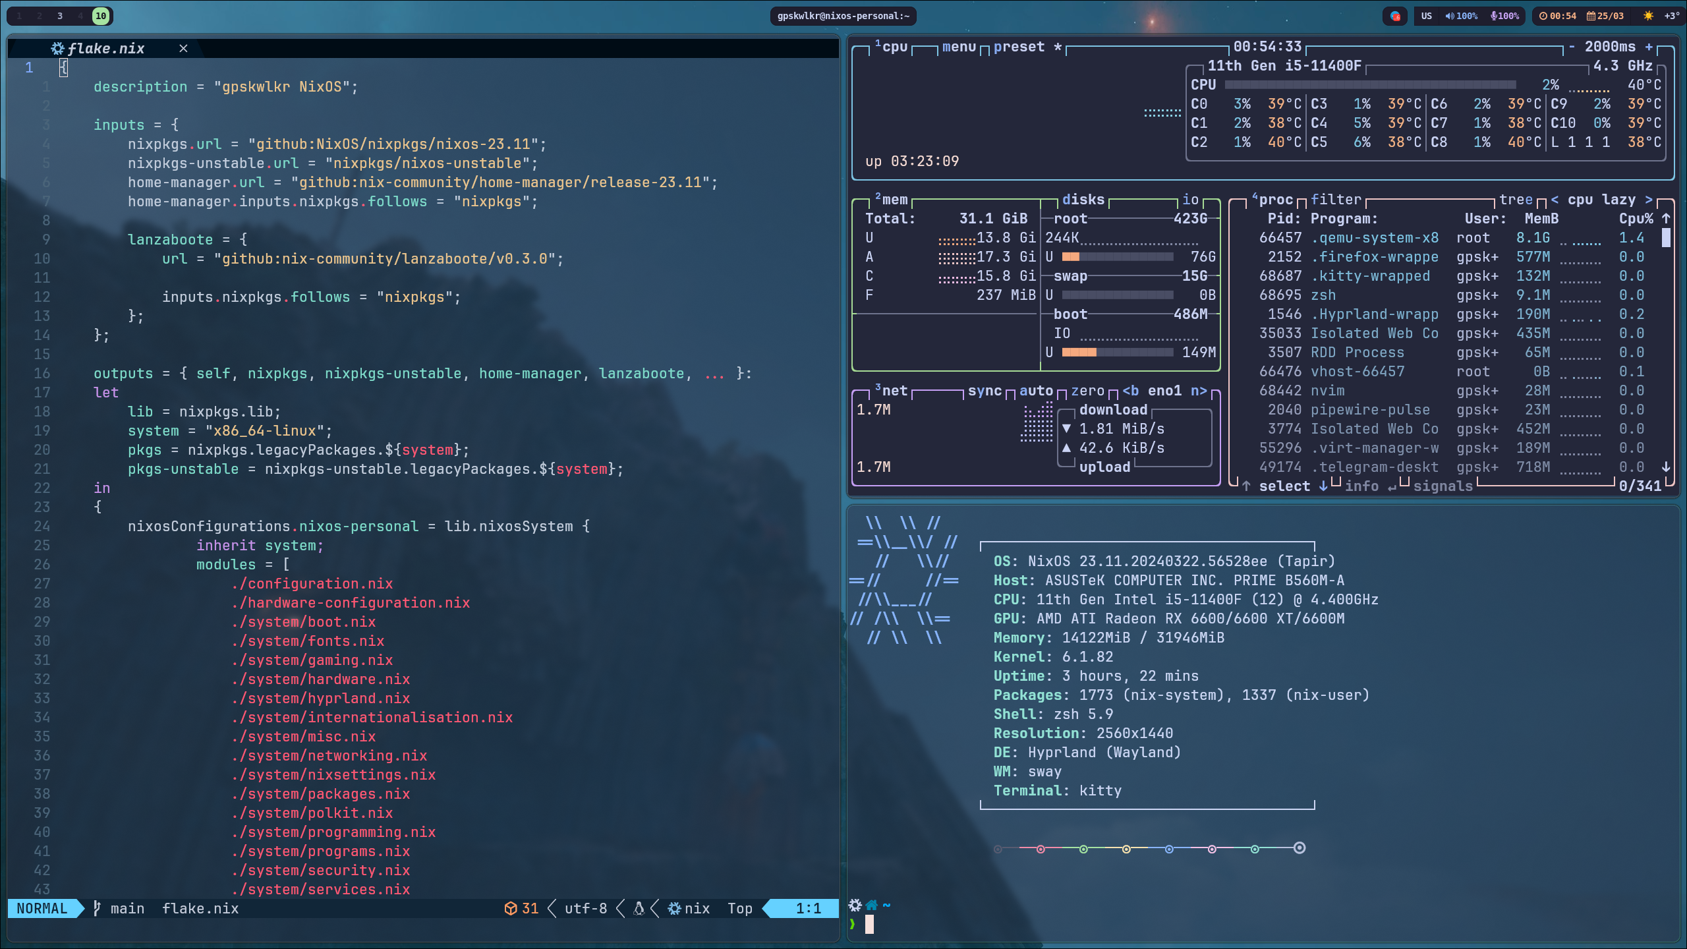This screenshot has width=1687, height=949.
Task: Toggle the net sync option
Action: [985, 391]
